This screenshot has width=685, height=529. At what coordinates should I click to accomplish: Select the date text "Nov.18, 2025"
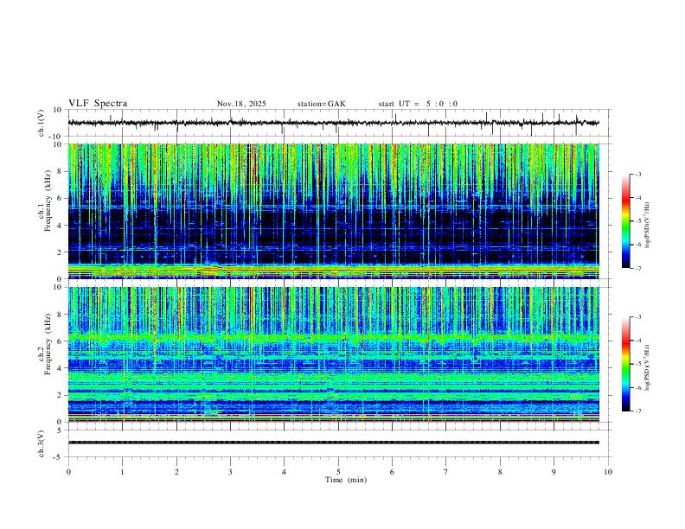[241, 104]
